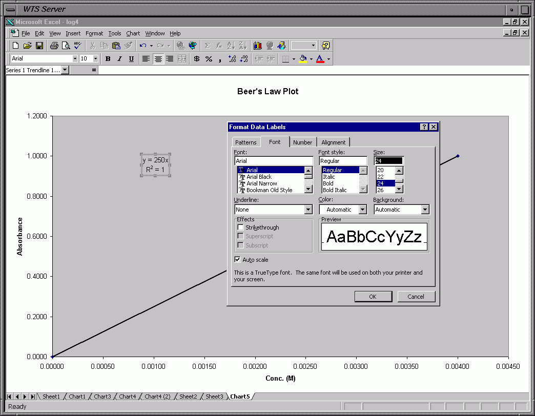This screenshot has height=416, width=535.
Task: Click the Print icon in toolbar
Action: (x=54, y=46)
